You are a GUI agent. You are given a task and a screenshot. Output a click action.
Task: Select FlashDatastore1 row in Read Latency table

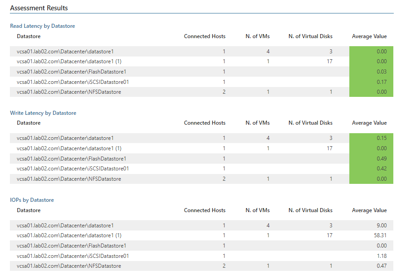pyautogui.click(x=202, y=72)
